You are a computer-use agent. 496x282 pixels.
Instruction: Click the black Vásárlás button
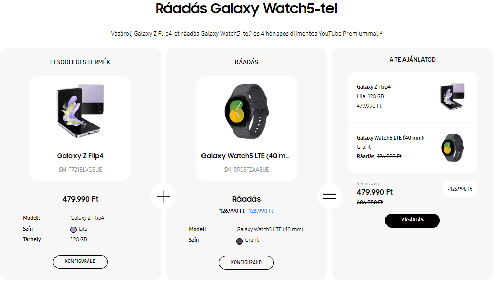[412, 220]
